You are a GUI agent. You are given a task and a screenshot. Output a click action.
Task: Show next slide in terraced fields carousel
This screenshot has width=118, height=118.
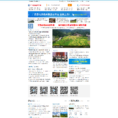[89, 39]
